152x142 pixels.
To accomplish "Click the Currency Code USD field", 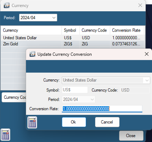I will tap(135, 90).
